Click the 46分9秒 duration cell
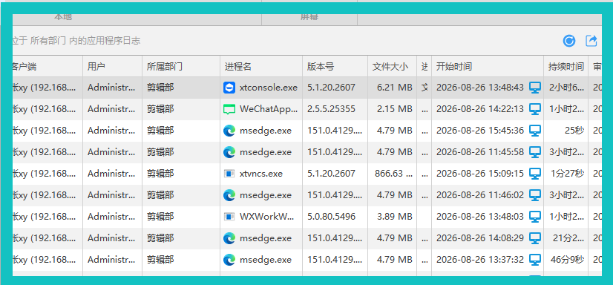Screen dimensions: 613x285 [x=568, y=260]
